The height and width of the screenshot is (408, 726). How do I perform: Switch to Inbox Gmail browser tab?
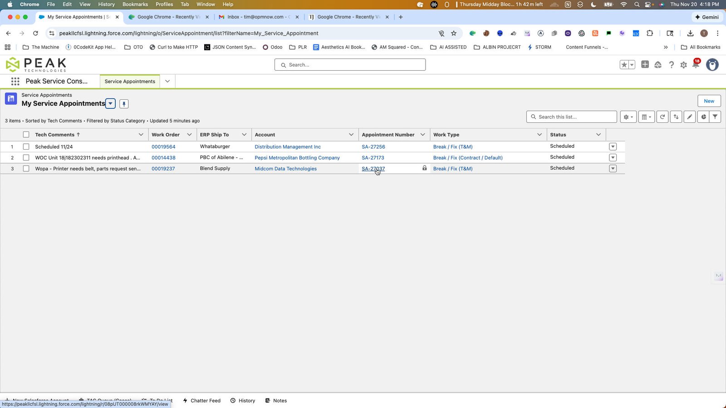pos(259,17)
